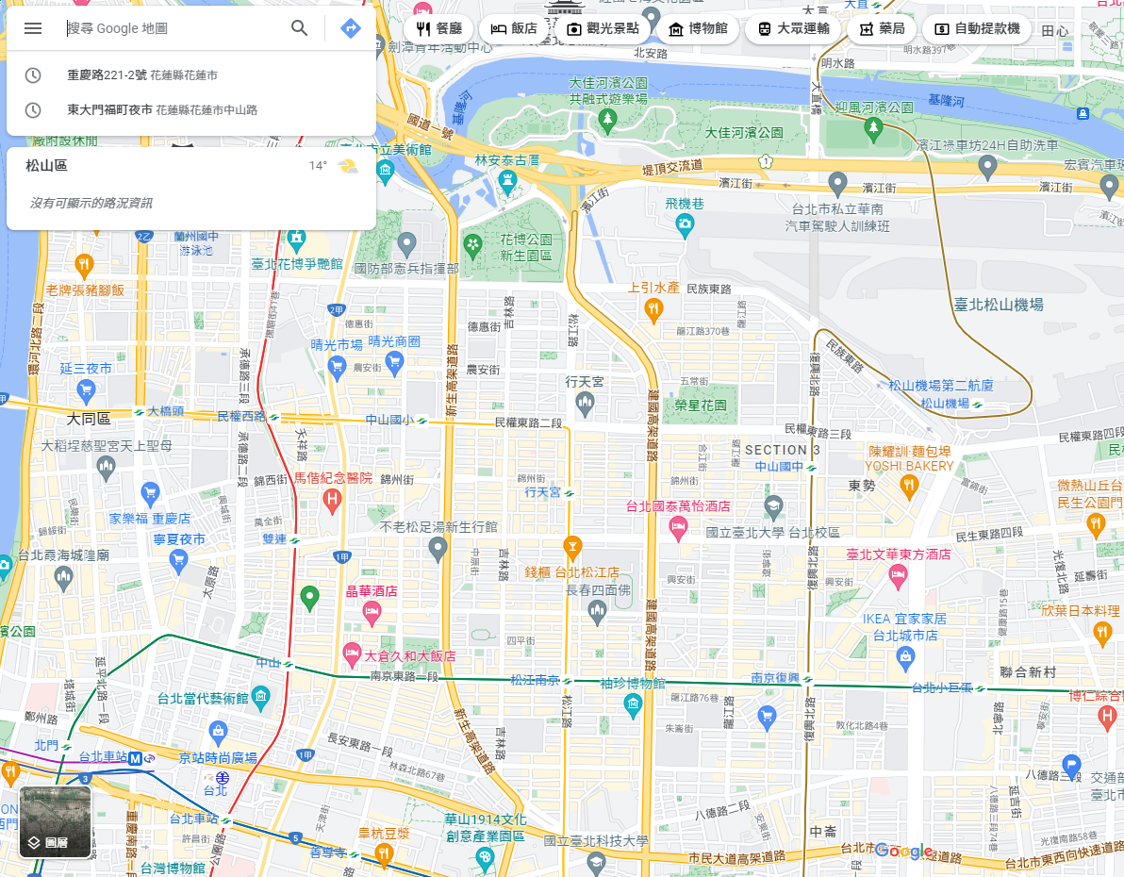Click the 林安泰古厝 landmark pin
Image resolution: width=1124 pixels, height=877 pixels.
coord(507,182)
